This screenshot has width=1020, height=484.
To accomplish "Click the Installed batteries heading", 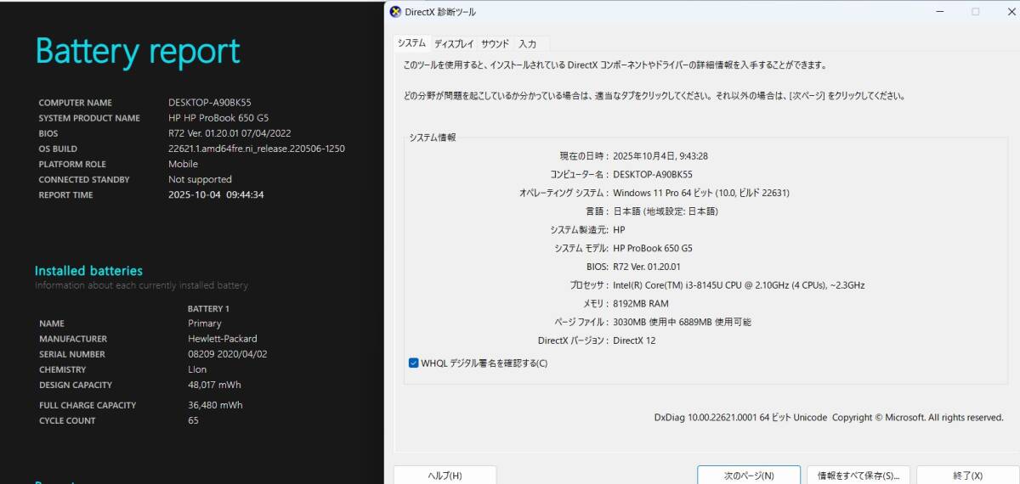I will pyautogui.click(x=88, y=271).
